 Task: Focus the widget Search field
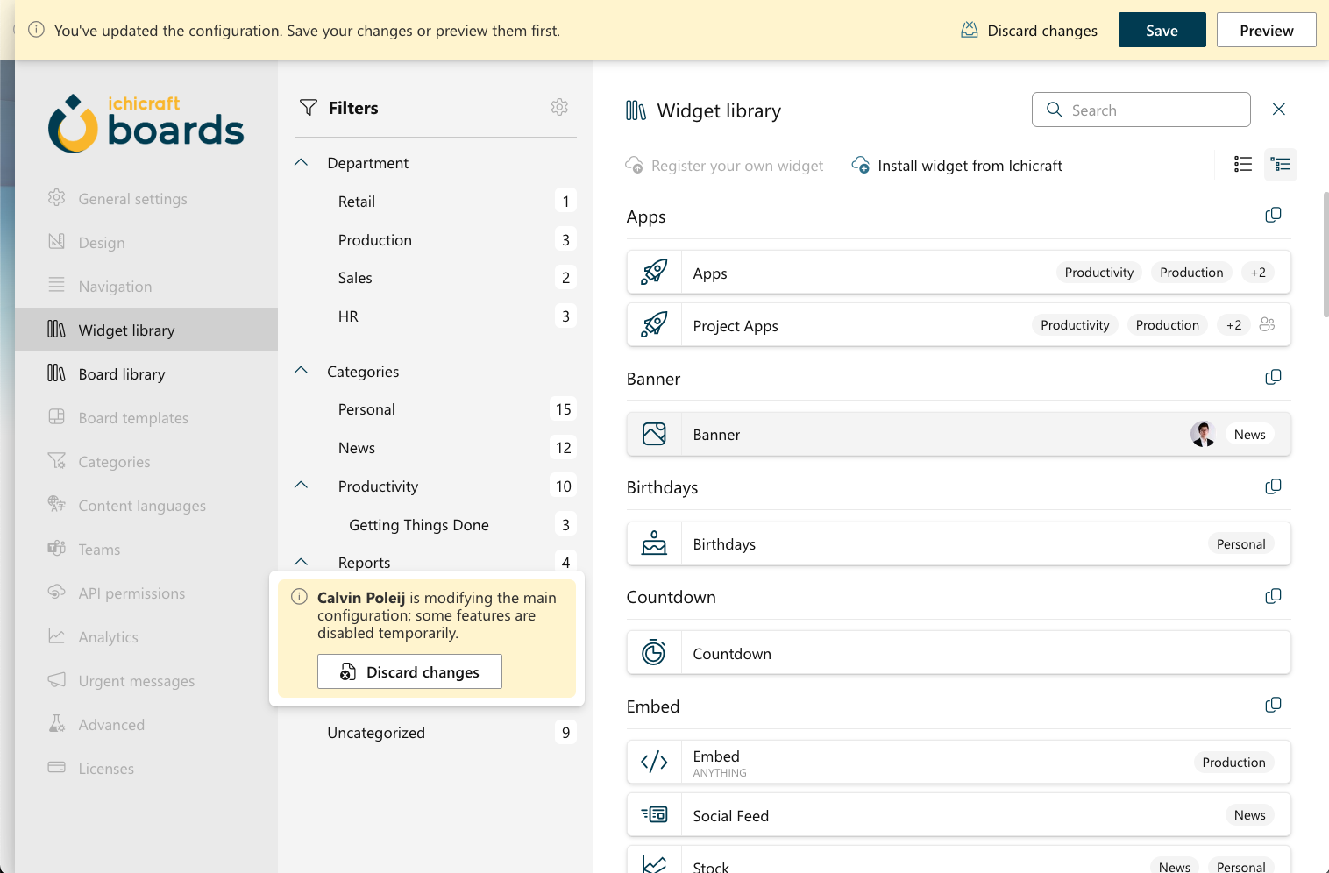click(1141, 110)
